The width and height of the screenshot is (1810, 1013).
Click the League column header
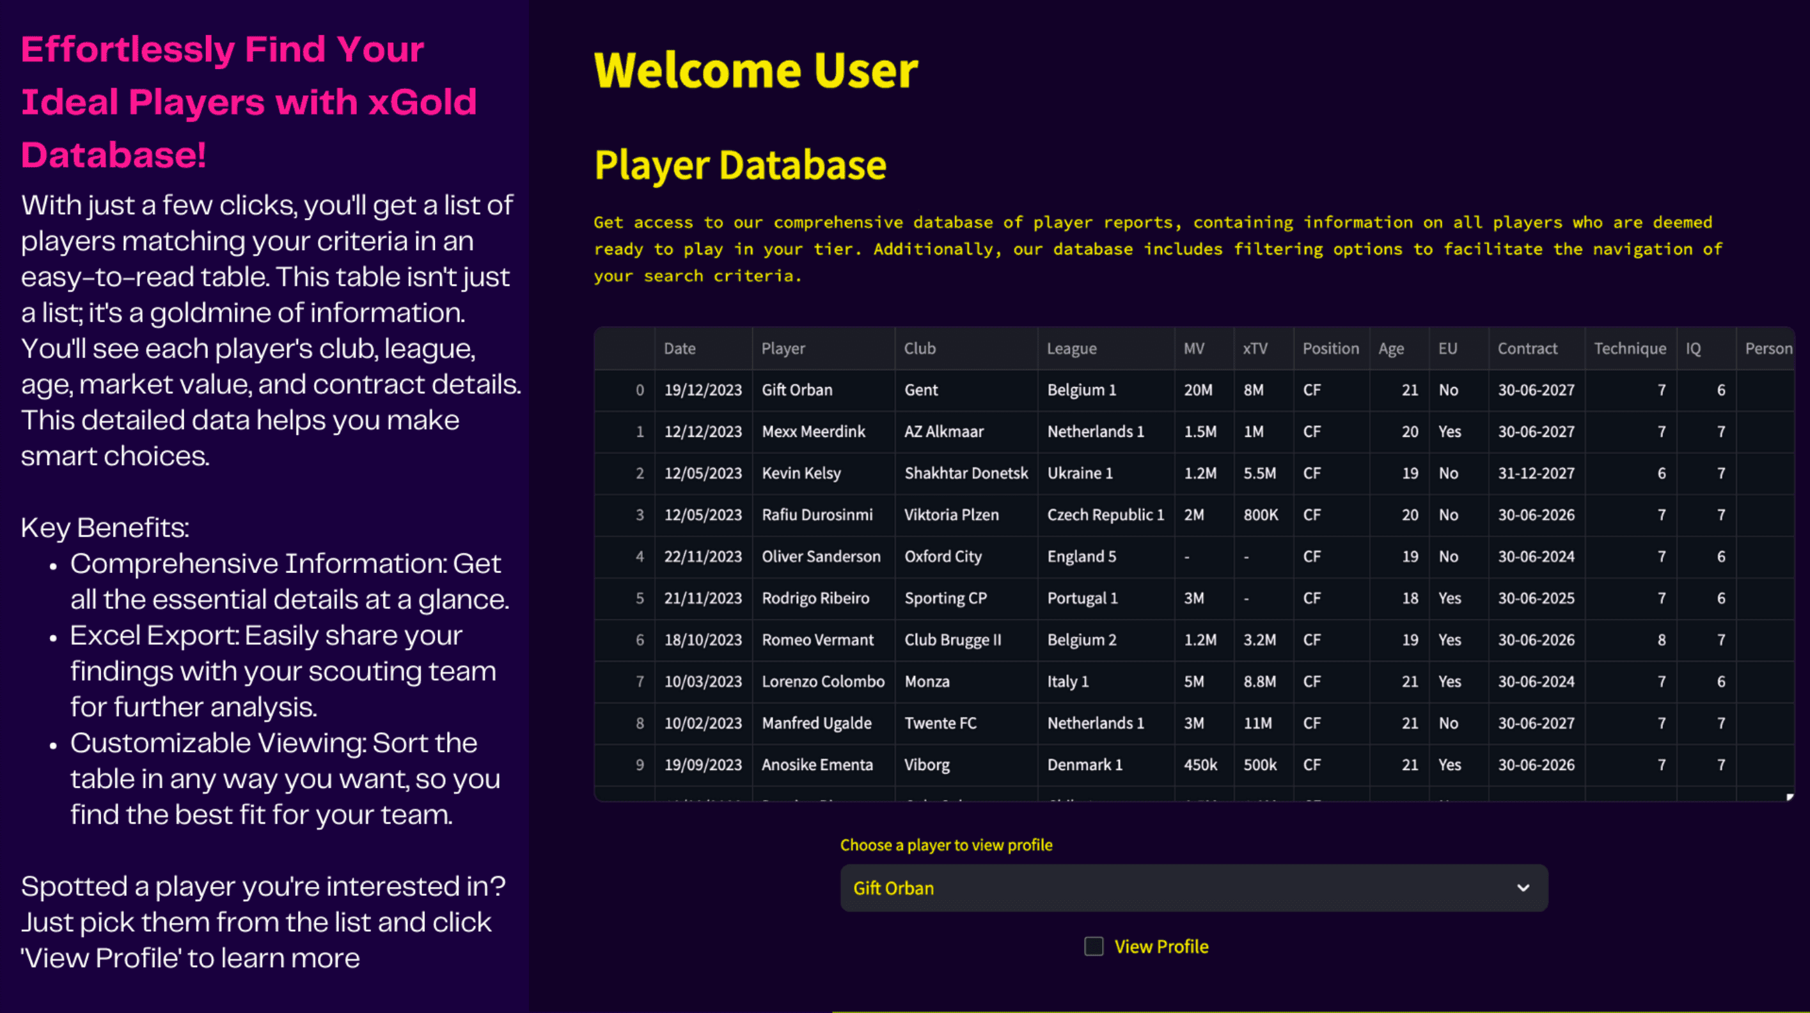point(1071,349)
